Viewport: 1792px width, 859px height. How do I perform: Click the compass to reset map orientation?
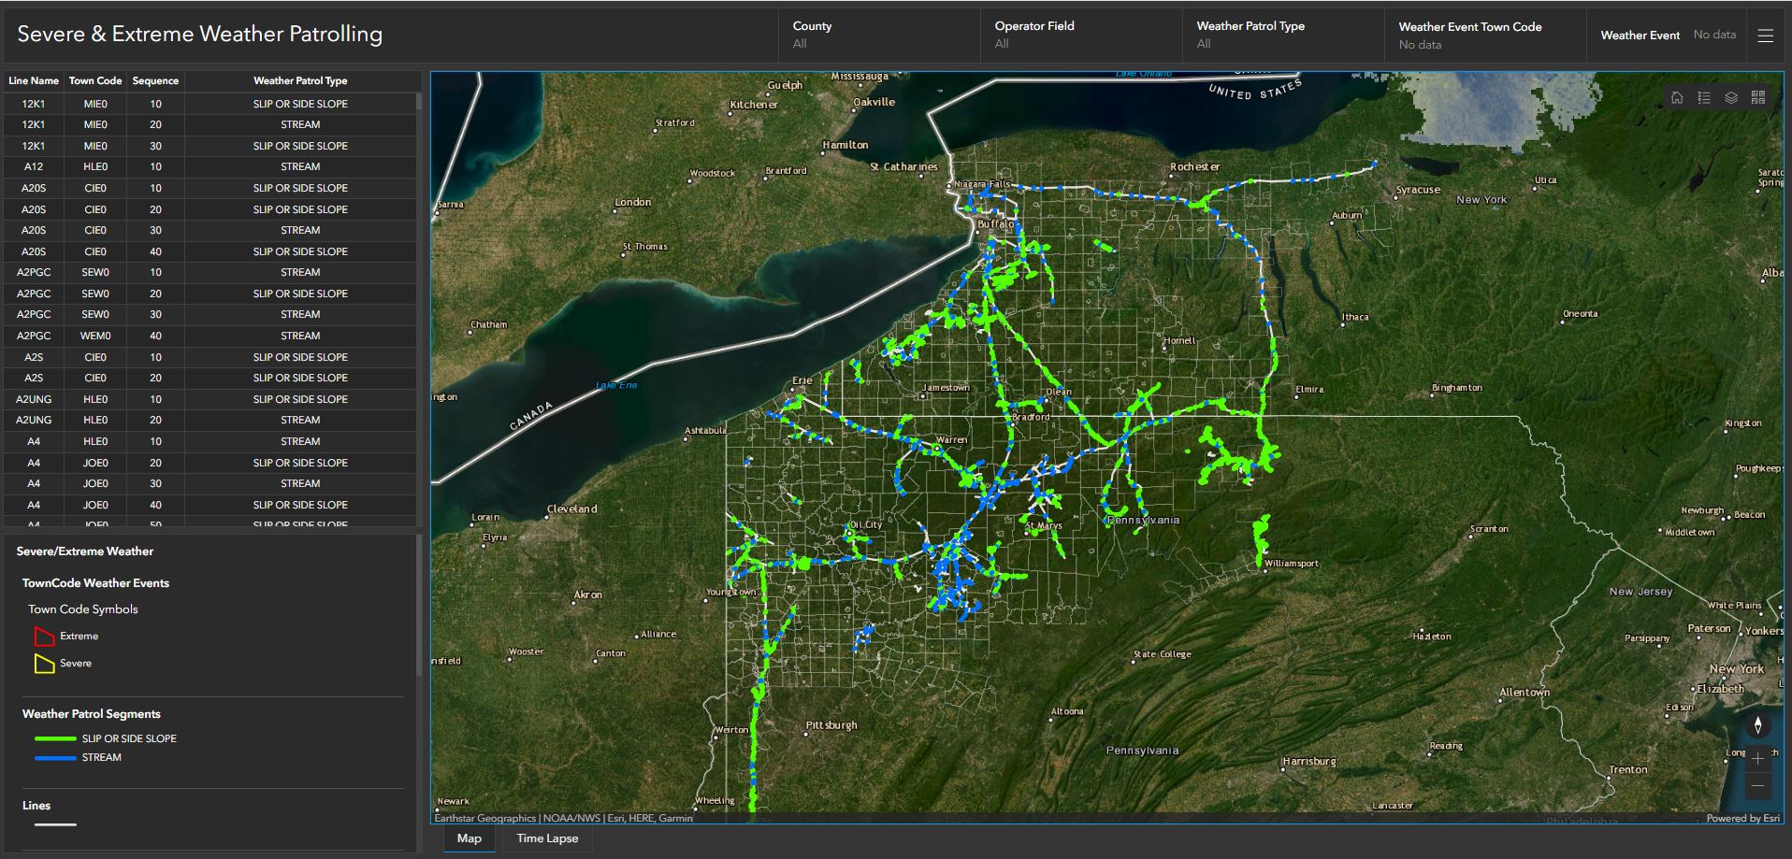[x=1758, y=725]
